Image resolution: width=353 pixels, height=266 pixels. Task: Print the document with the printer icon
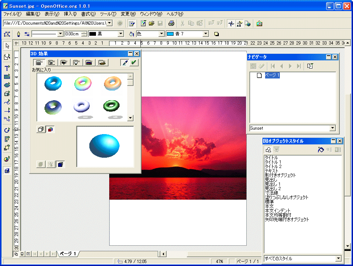click(171, 24)
